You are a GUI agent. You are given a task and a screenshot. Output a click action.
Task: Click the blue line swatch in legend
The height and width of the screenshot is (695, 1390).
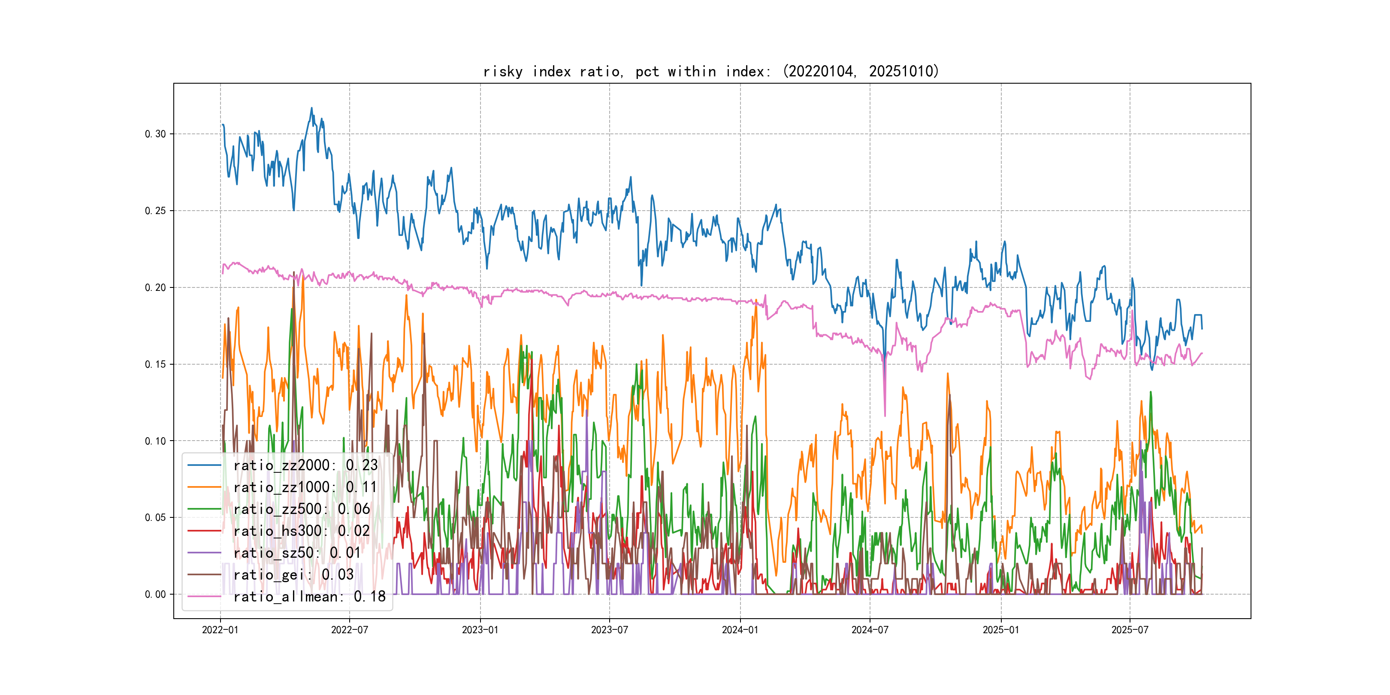(x=205, y=465)
